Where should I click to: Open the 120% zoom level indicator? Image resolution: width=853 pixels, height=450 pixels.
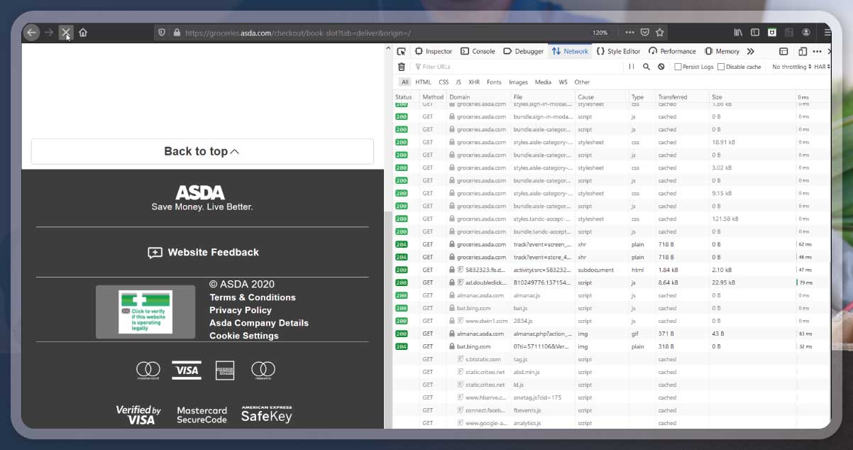[x=600, y=33]
